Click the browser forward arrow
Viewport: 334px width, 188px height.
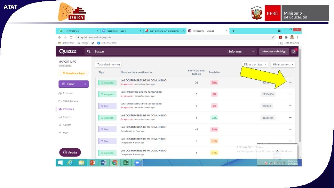(x=65, y=37)
